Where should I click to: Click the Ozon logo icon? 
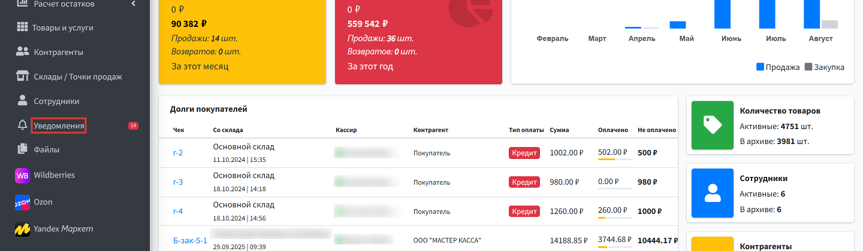click(x=22, y=203)
